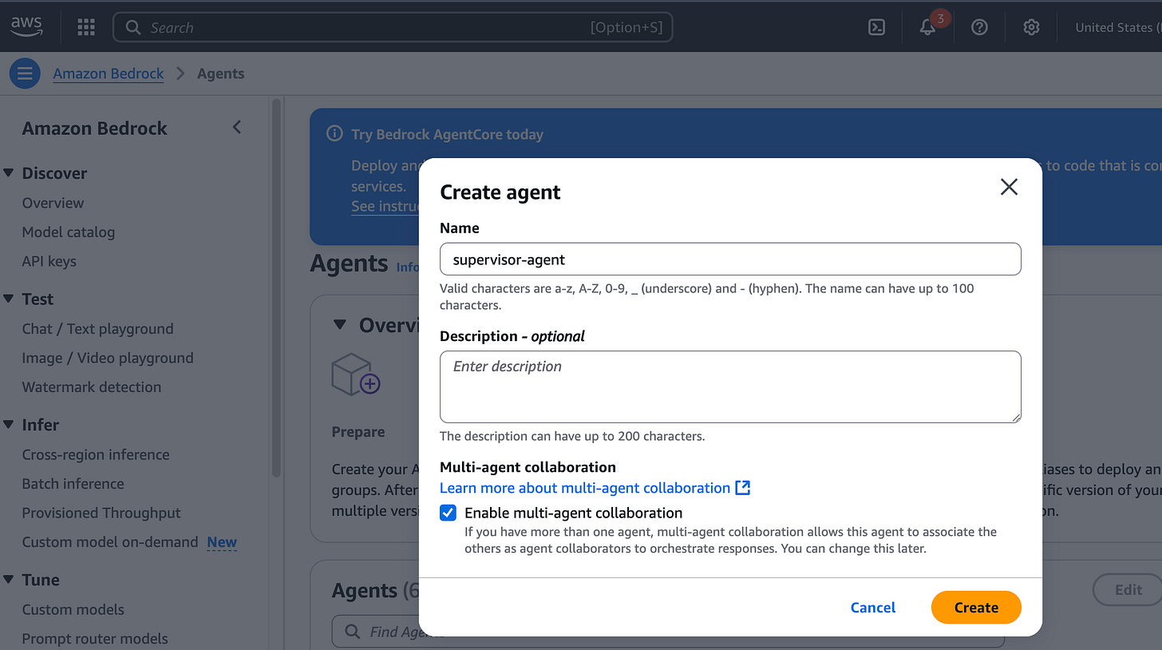
Task: Open the notifications bell
Action: pyautogui.click(x=927, y=27)
